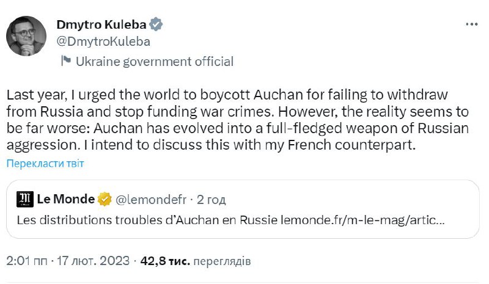Click the quoted tweet's 2 год timestamp
This screenshot has height=284, width=489.
coord(211,199)
